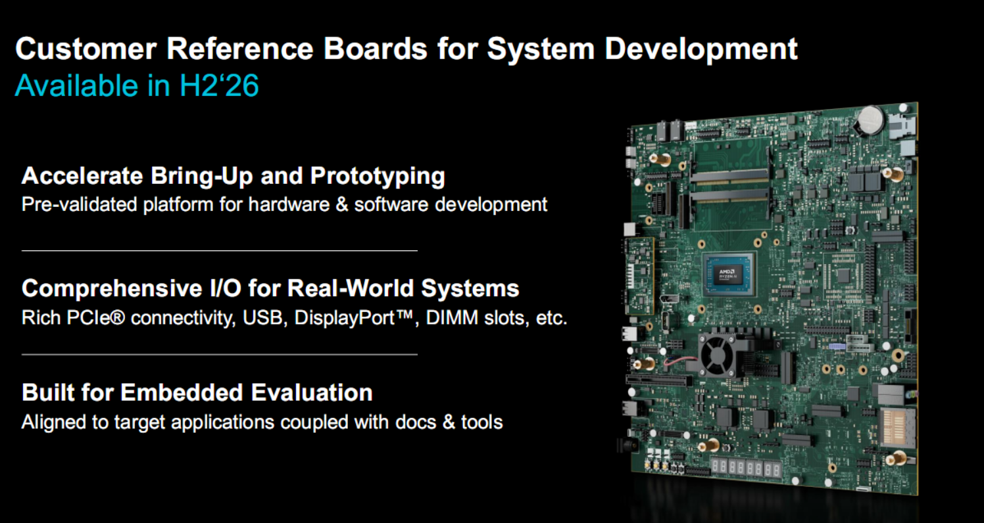The image size is (984, 523).
Task: Click the 'Rich PCIe connectivity' description line
Action: [294, 318]
